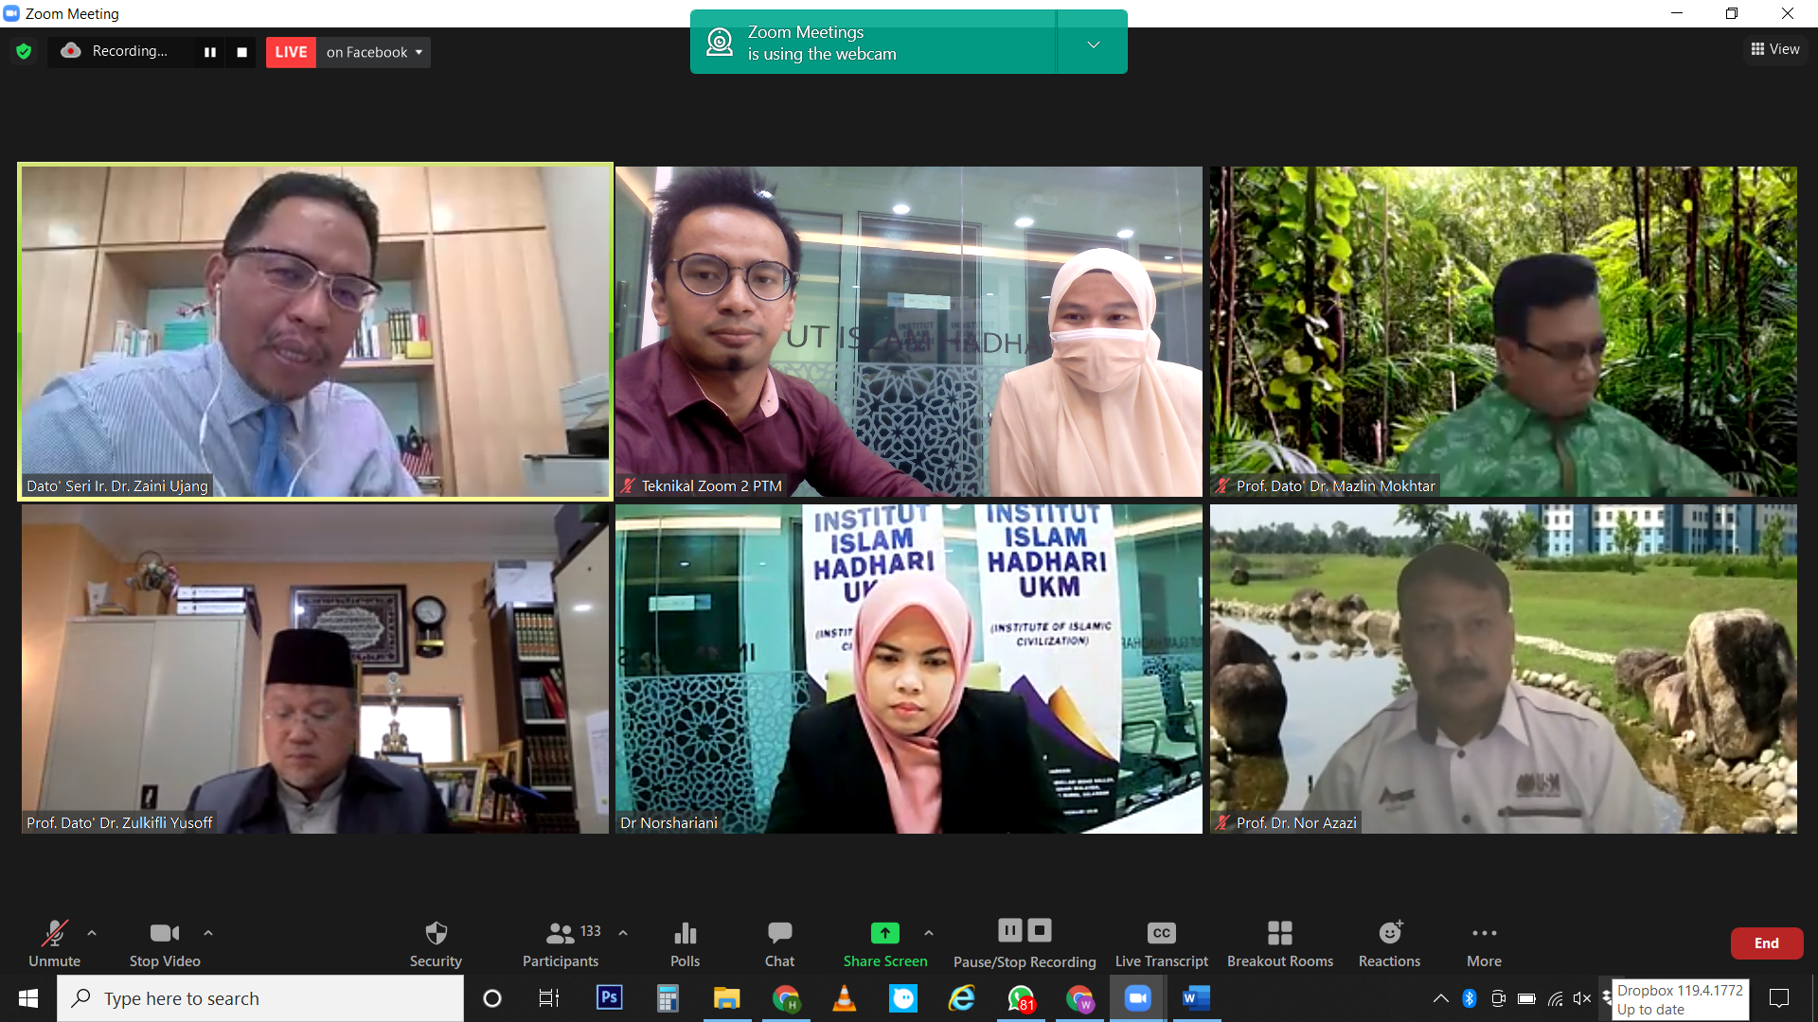Viewport: 1818px width, 1022px height.
Task: Open the Polls panel
Action: click(x=685, y=943)
